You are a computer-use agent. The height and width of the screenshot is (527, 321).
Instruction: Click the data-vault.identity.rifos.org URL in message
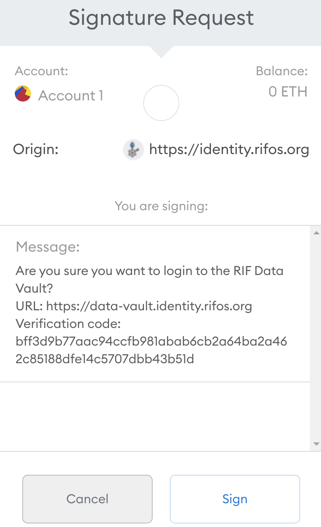pos(149,306)
